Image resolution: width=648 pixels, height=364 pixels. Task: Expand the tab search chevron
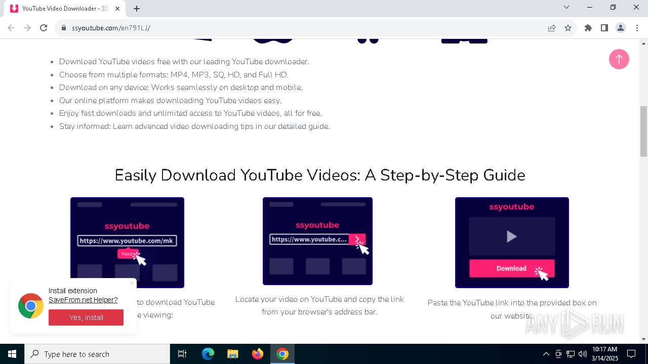[x=566, y=7]
